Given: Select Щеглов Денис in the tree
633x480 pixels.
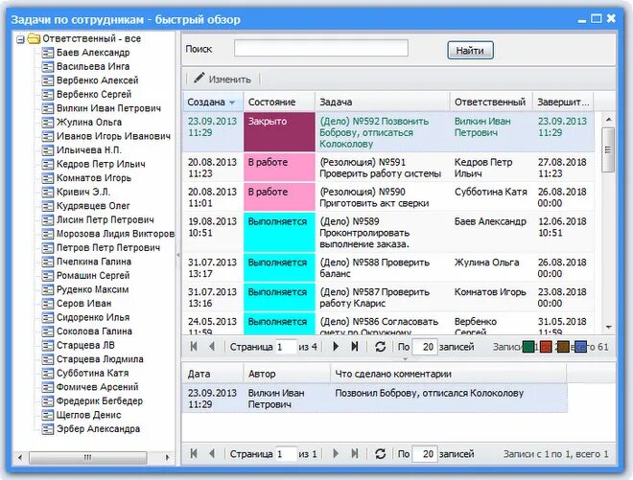Looking at the screenshot, I should [x=88, y=415].
